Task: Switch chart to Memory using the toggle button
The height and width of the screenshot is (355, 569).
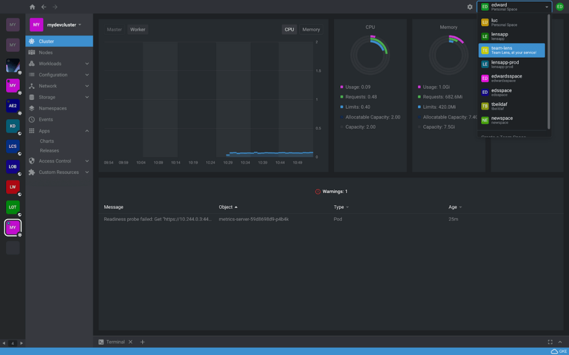Action: click(x=311, y=30)
